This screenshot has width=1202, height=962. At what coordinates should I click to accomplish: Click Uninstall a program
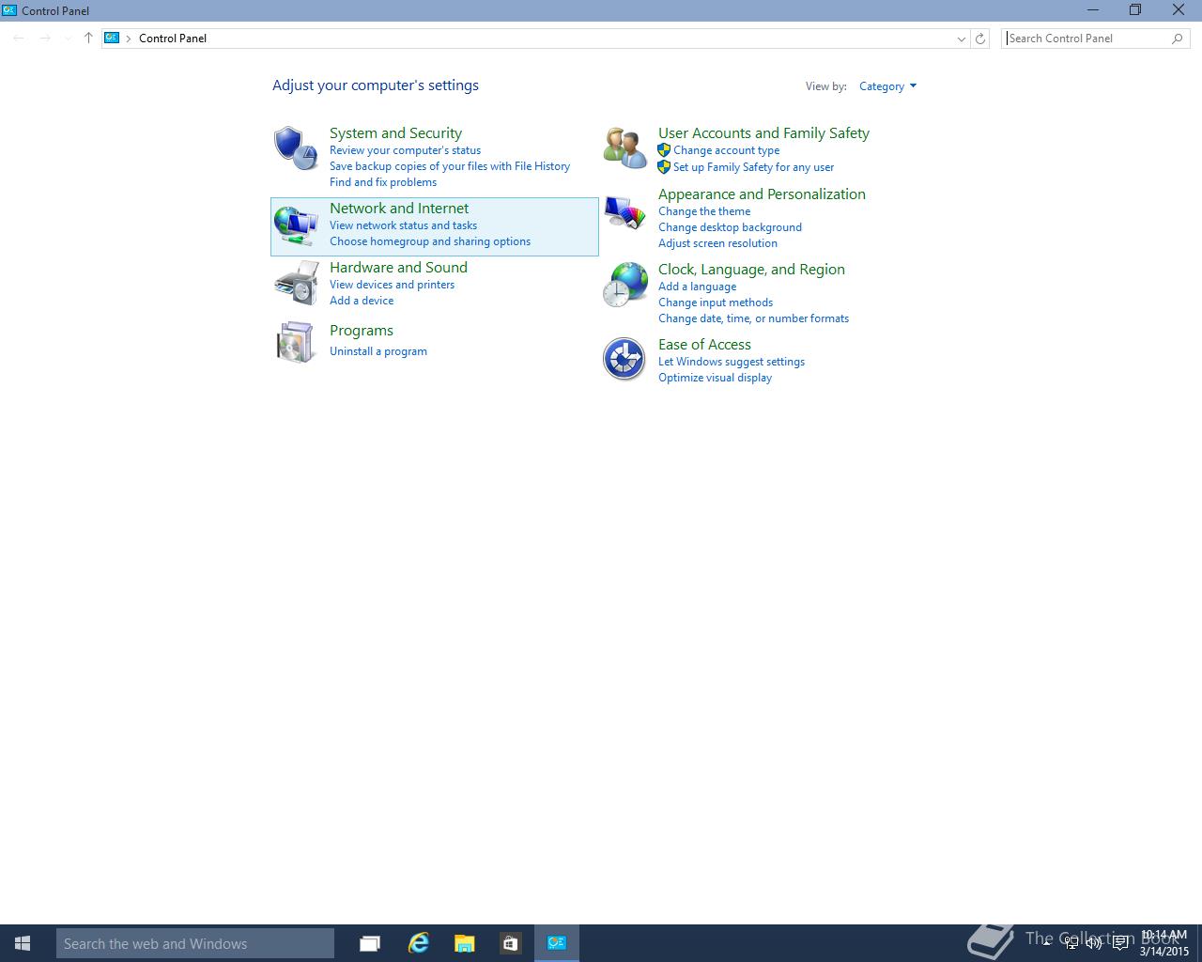click(378, 351)
